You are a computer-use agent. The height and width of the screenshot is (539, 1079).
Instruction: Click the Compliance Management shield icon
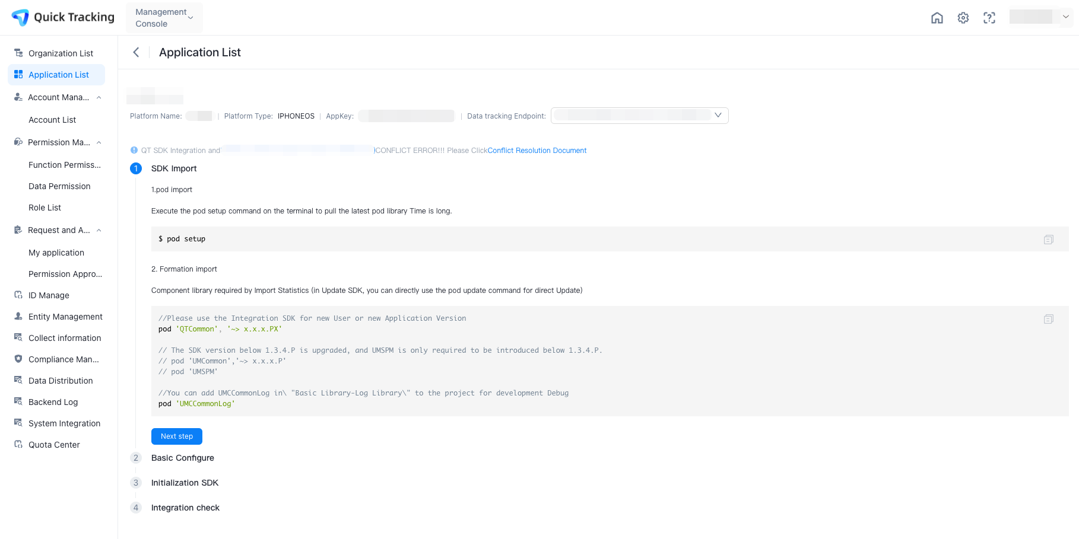pyautogui.click(x=18, y=359)
